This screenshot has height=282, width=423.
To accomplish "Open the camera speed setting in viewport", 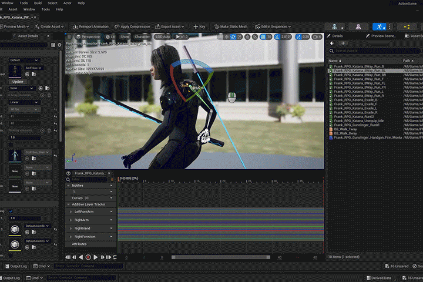I will pyautogui.click(x=317, y=36).
